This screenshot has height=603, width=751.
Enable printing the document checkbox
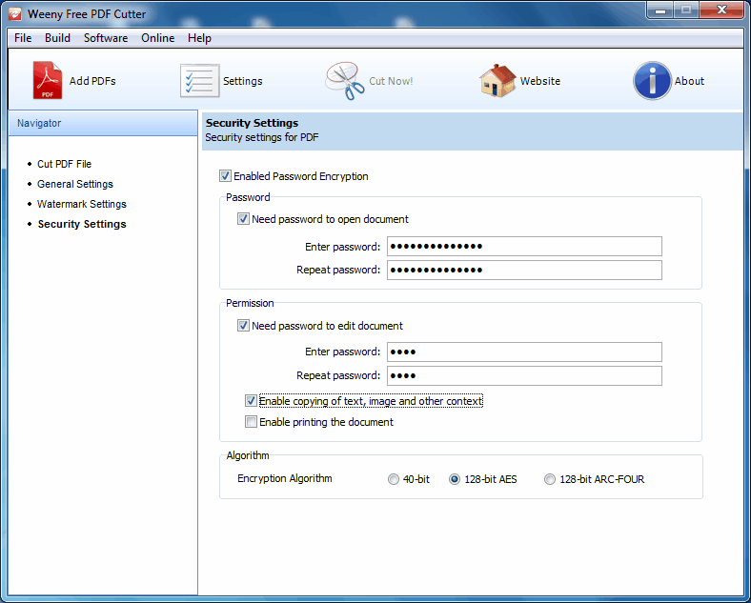click(x=251, y=422)
